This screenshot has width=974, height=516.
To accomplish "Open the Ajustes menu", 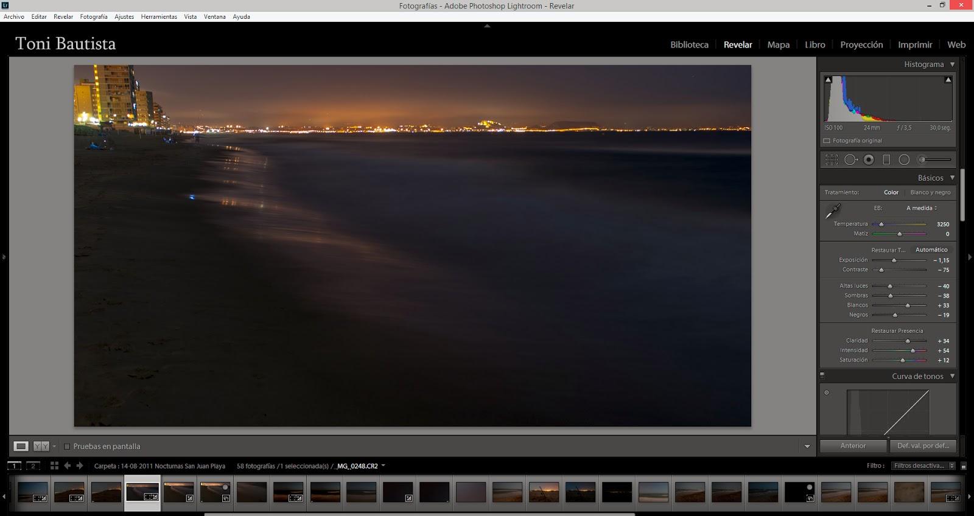I will (124, 16).
